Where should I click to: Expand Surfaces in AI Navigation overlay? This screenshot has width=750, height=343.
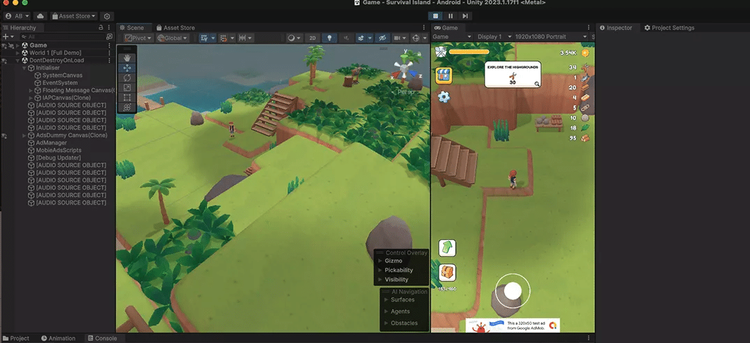click(386, 299)
